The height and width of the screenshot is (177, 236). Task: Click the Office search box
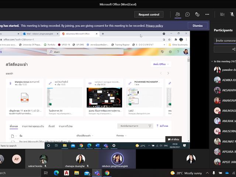point(85,52)
